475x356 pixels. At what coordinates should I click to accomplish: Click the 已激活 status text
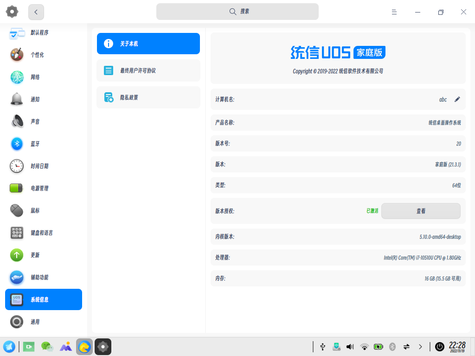coord(372,211)
